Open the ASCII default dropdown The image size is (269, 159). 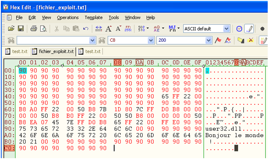pyautogui.click(x=227, y=29)
